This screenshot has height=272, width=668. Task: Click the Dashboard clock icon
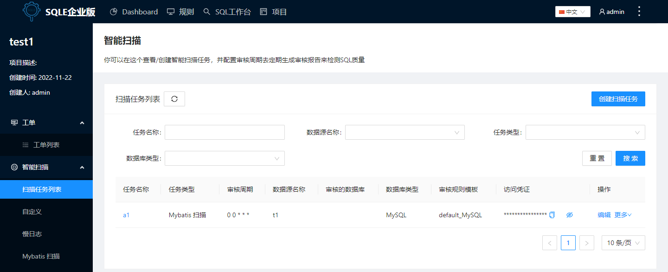pyautogui.click(x=113, y=12)
